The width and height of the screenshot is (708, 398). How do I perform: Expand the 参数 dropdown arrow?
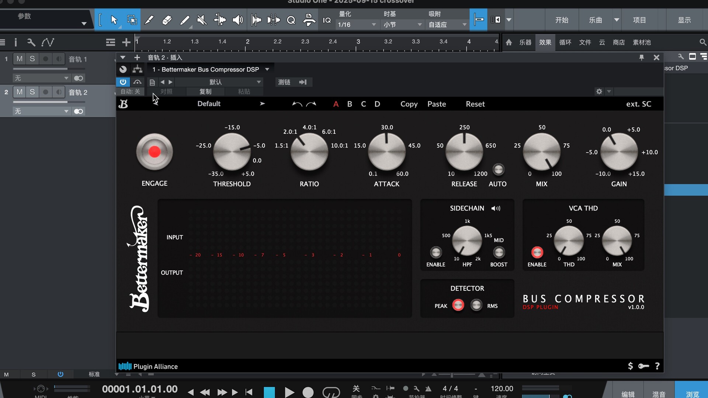click(84, 24)
